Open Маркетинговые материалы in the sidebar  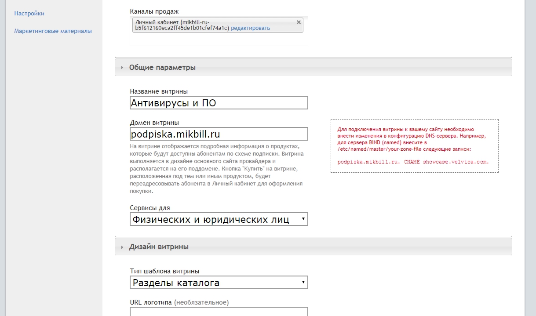[53, 31]
